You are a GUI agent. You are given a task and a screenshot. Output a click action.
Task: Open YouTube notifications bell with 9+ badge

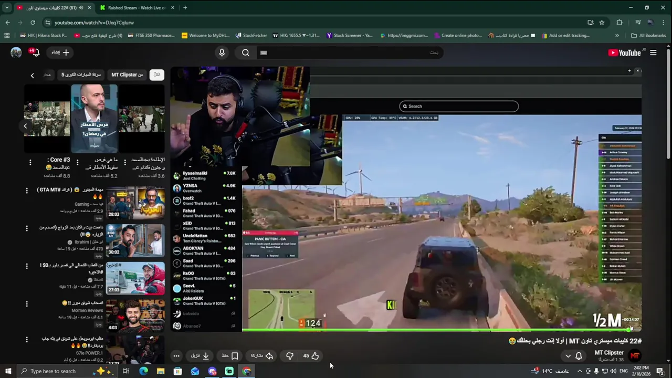34,52
